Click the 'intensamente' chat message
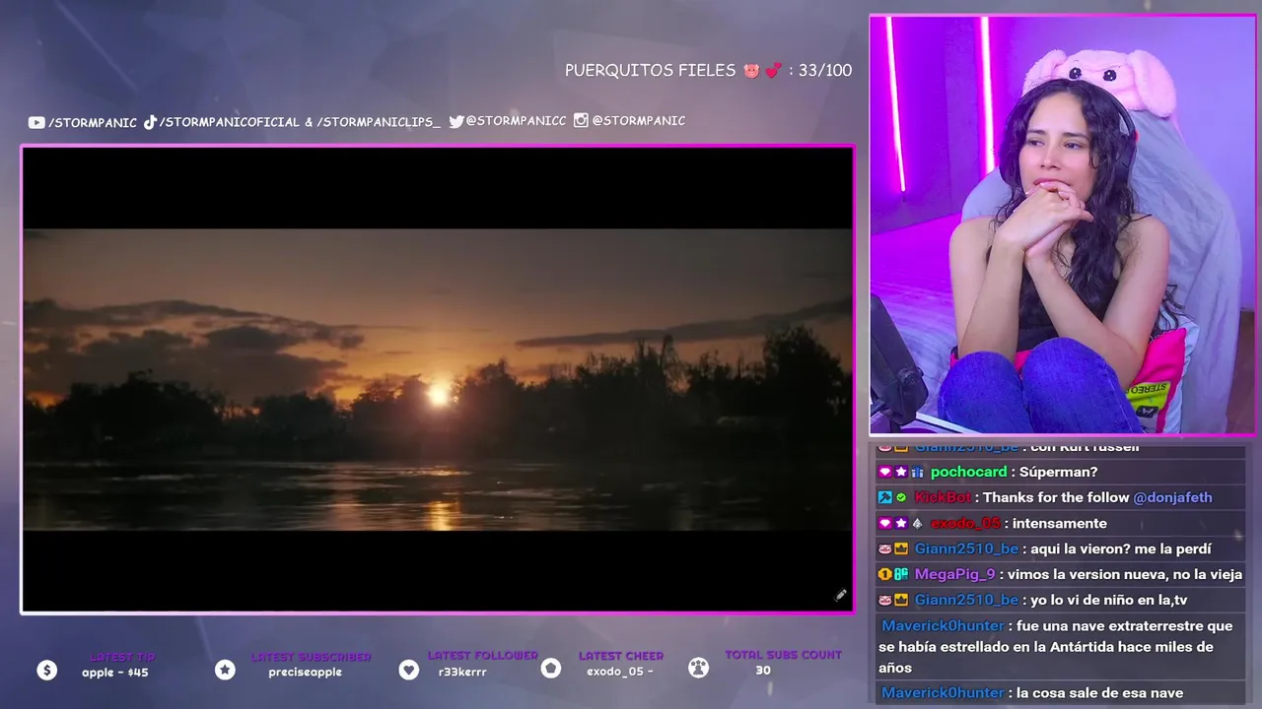 (1060, 523)
